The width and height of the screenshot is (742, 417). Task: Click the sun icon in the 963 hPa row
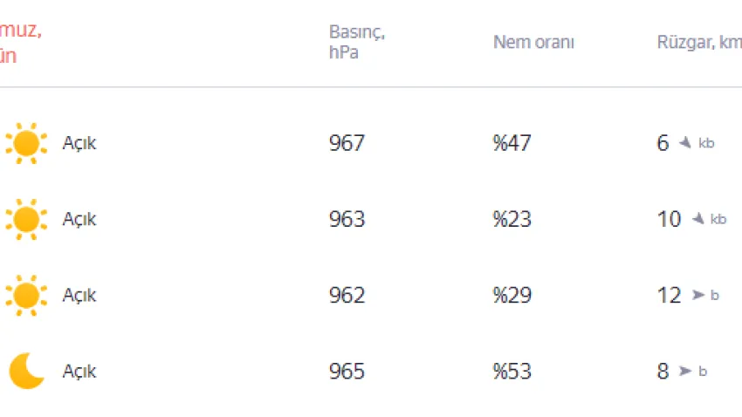pos(25,219)
